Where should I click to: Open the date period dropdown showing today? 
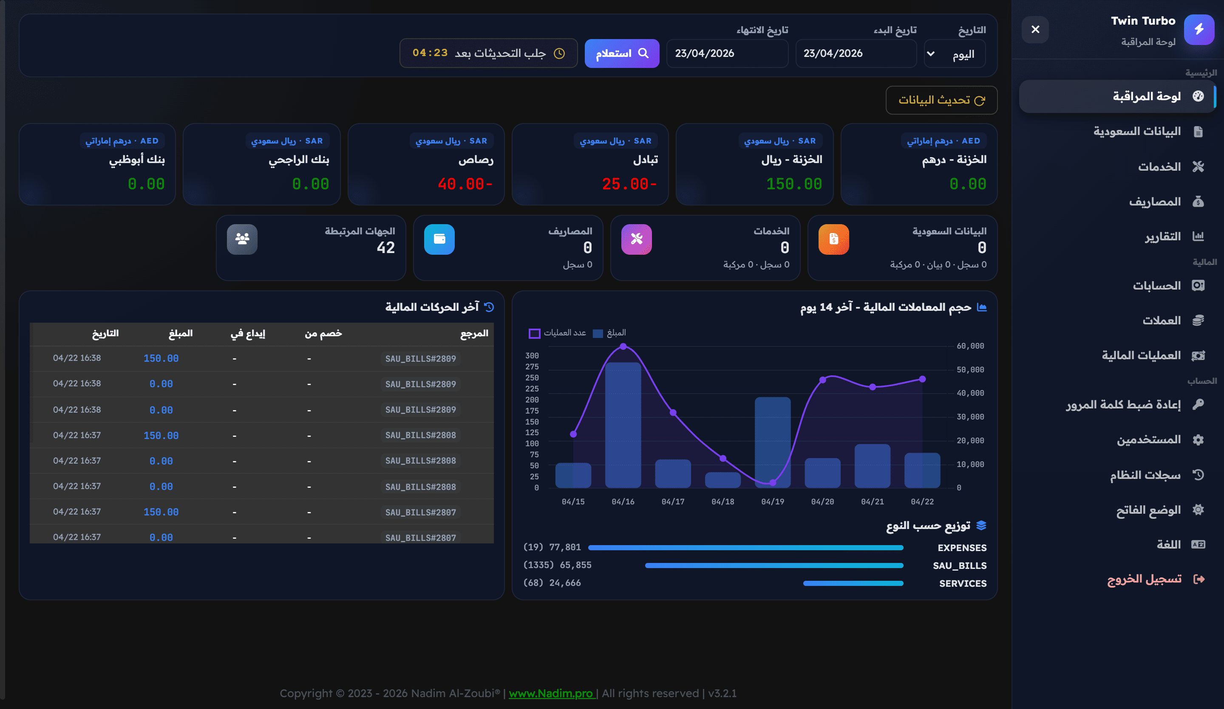point(955,54)
